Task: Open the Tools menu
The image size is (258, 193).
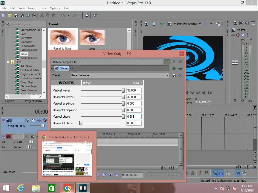Action: (43, 8)
